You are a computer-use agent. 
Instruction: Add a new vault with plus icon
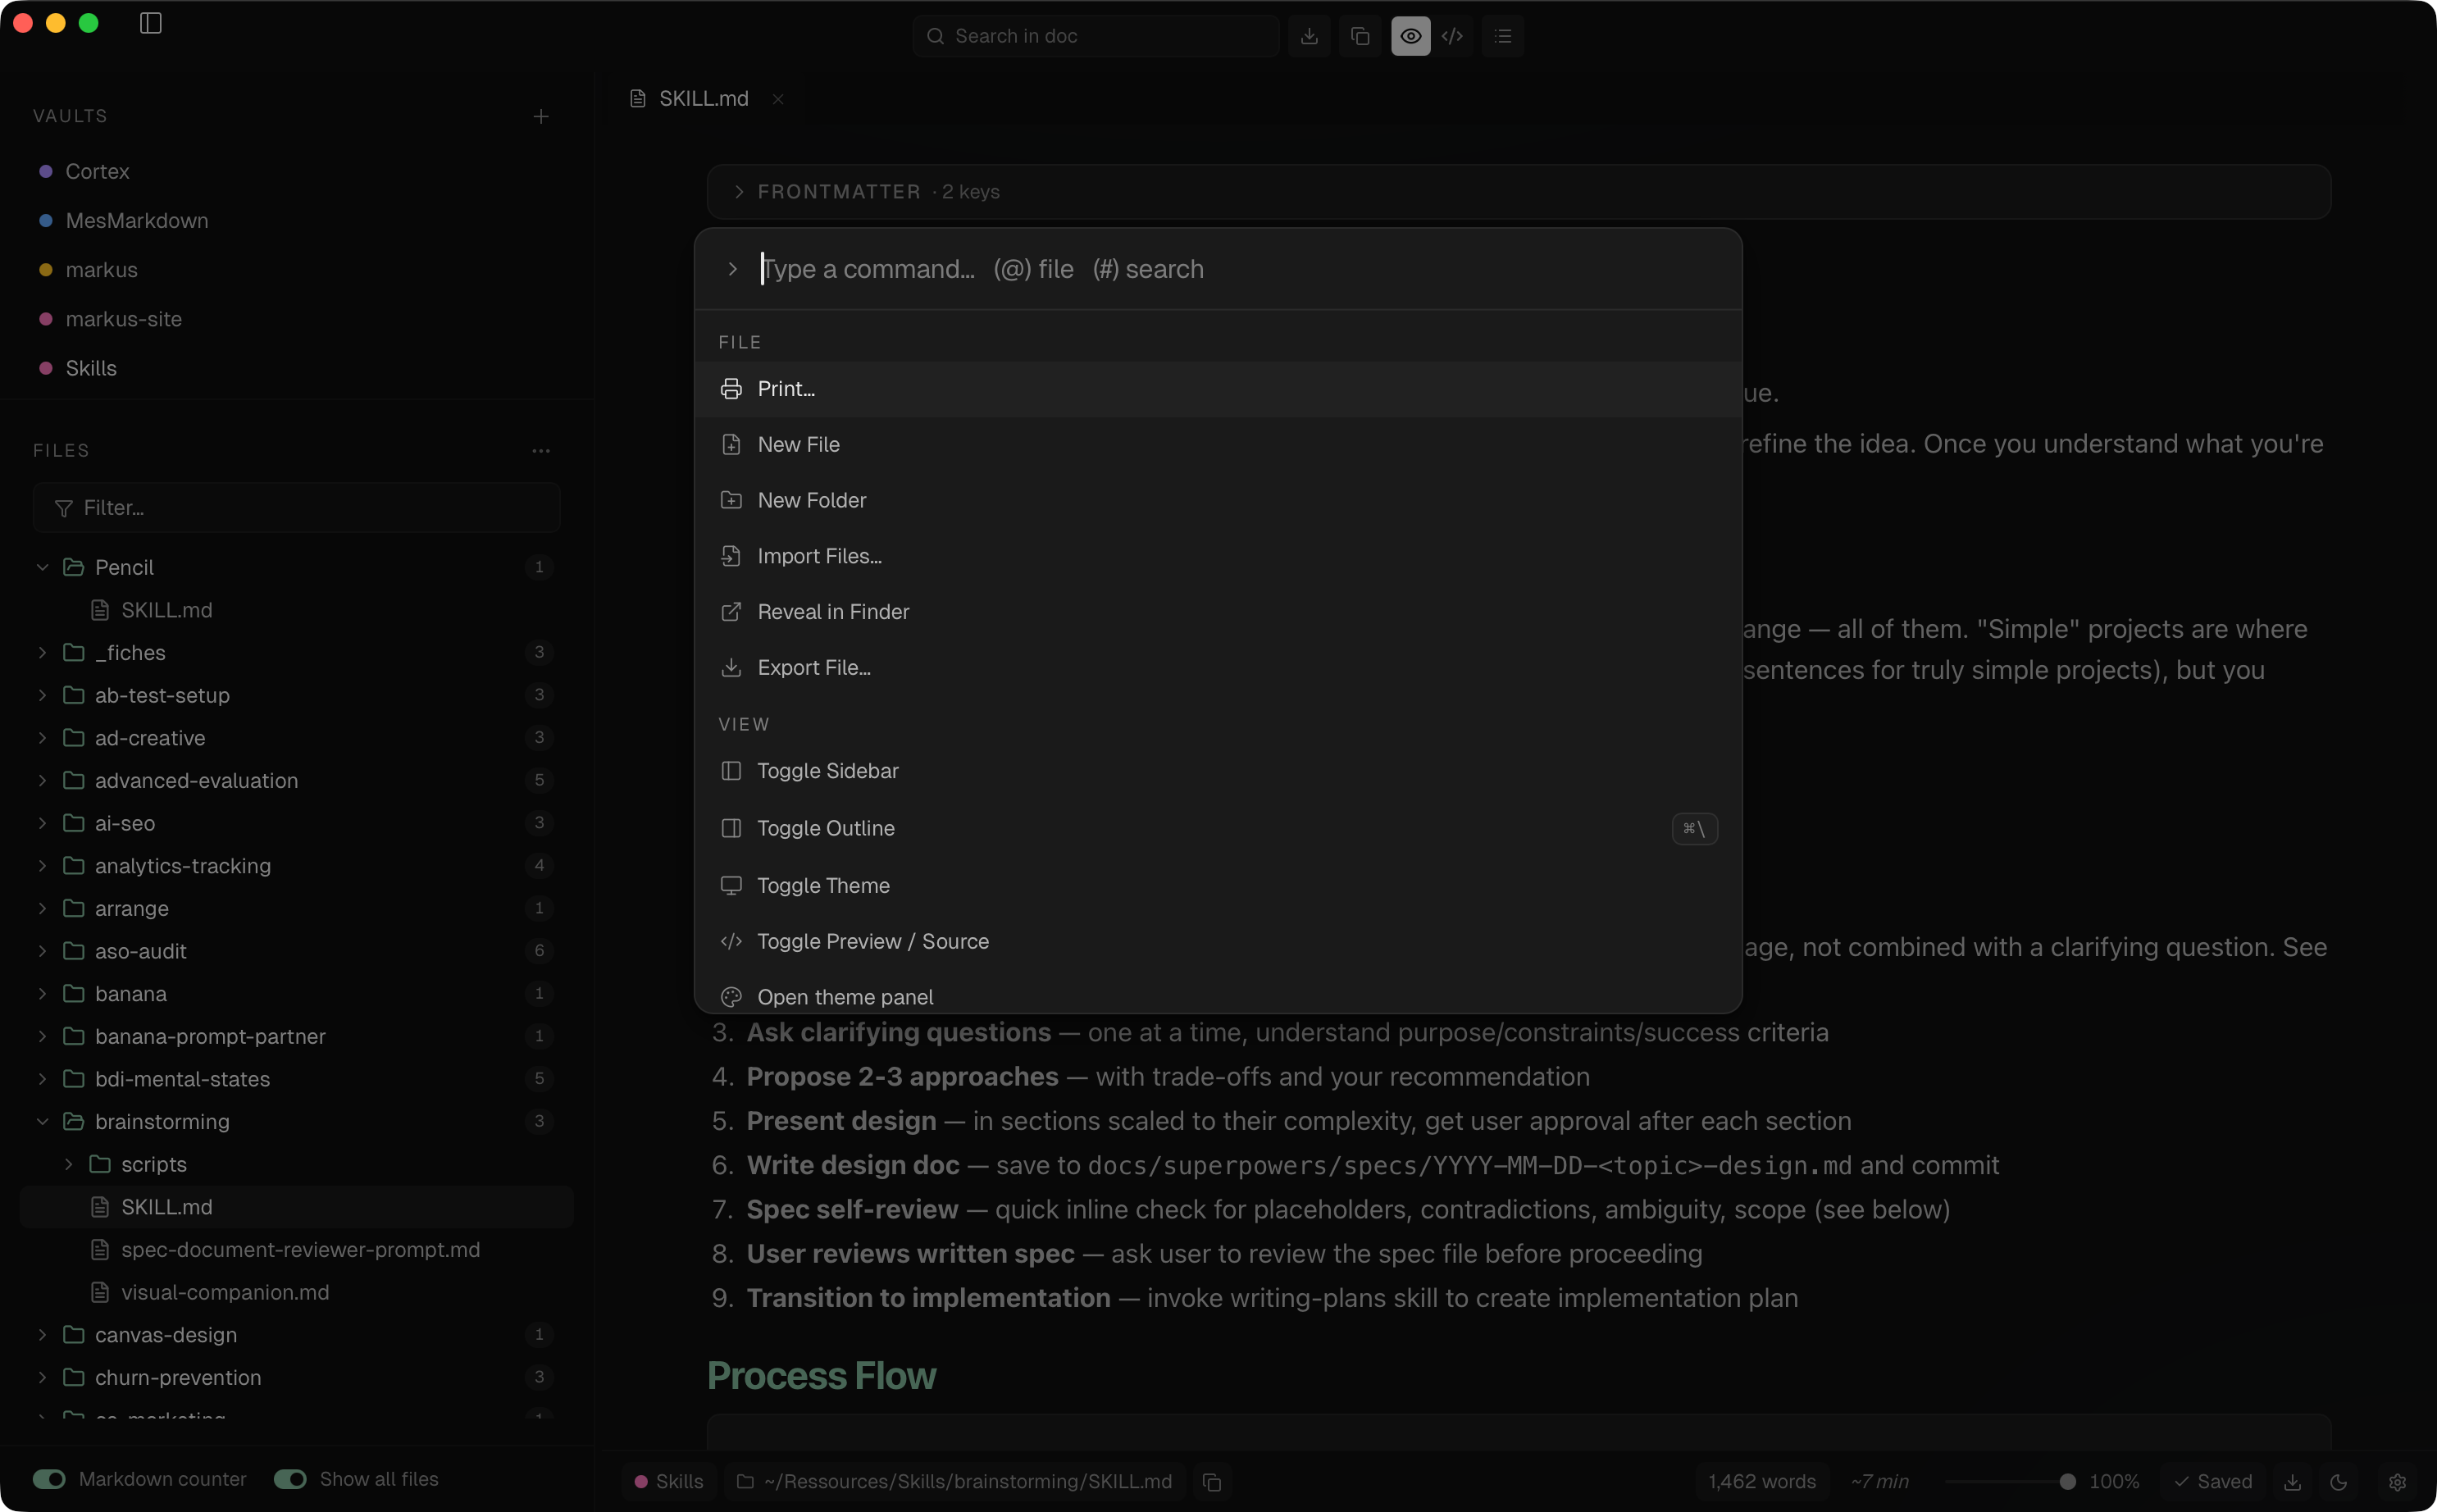click(x=541, y=117)
